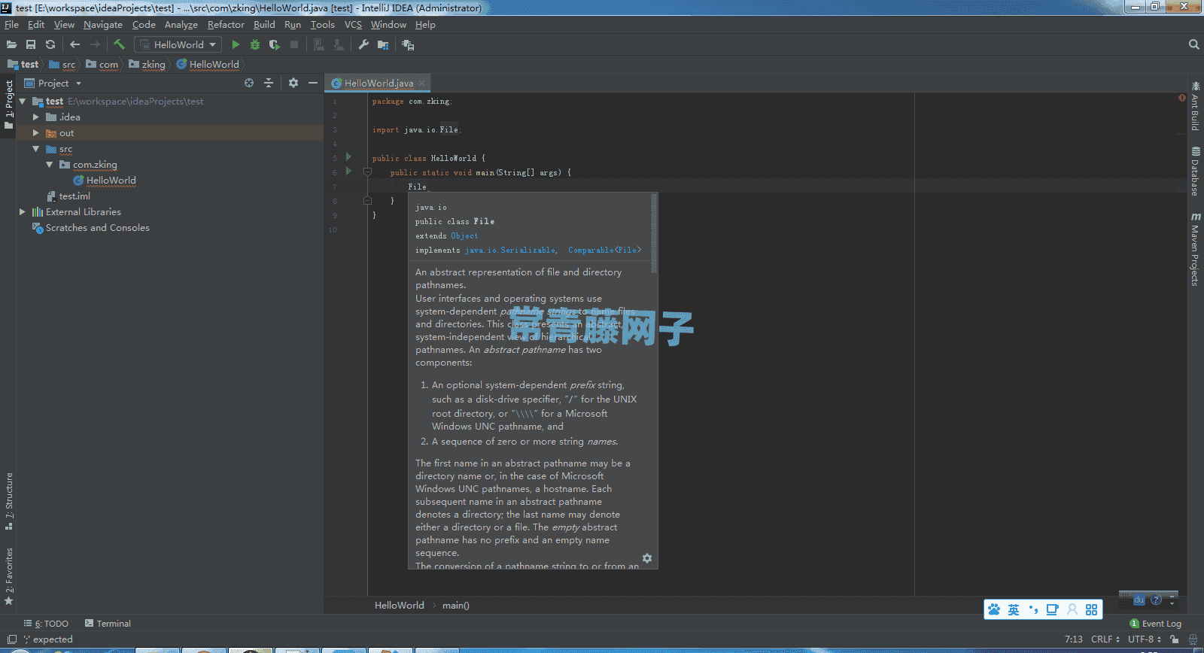Click the SDK/device manager toolbar icon

(x=408, y=45)
